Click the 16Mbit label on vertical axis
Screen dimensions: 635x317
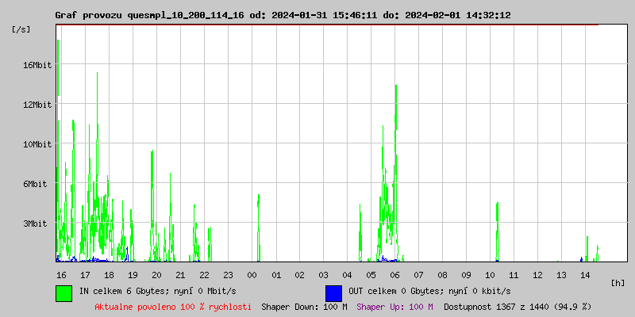coord(37,65)
